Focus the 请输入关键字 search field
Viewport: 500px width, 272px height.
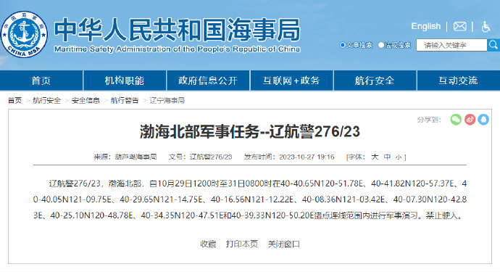(x=451, y=45)
